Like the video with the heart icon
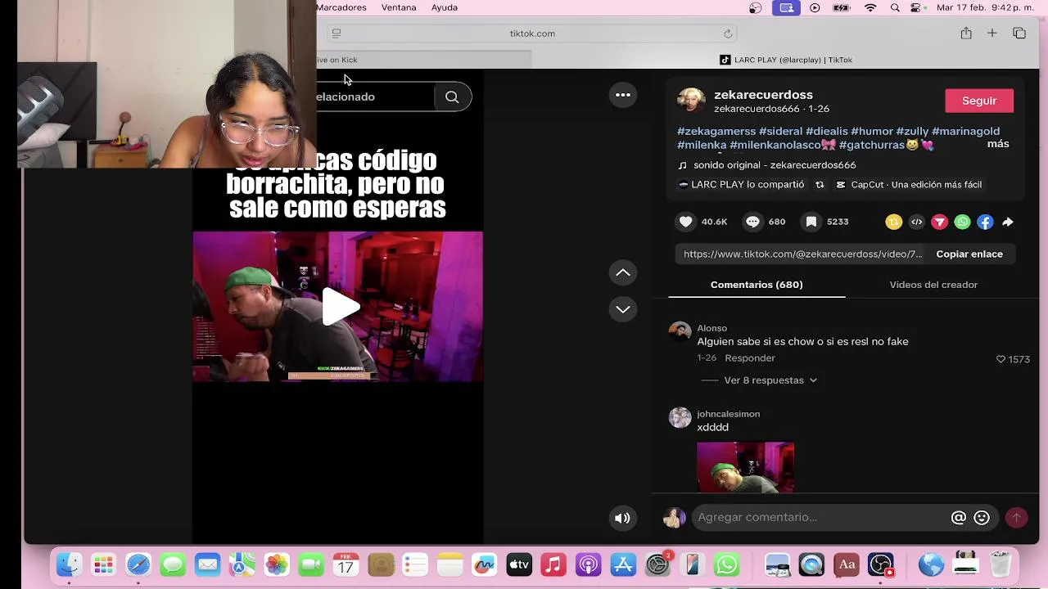This screenshot has width=1048, height=589. (x=686, y=222)
